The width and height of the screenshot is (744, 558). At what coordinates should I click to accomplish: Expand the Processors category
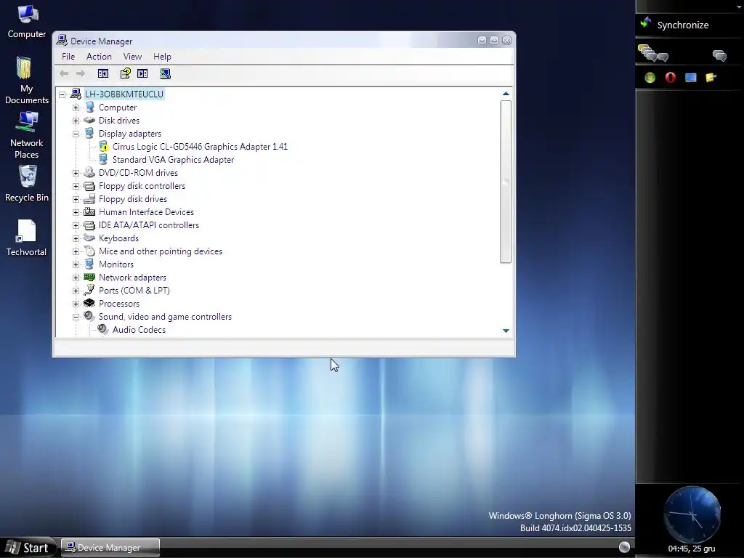tap(76, 304)
